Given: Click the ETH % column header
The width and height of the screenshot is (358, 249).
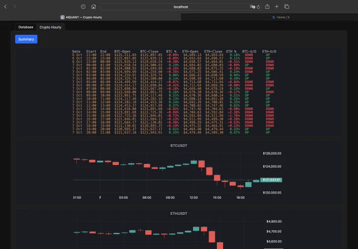Looking at the screenshot, I should 231,52.
